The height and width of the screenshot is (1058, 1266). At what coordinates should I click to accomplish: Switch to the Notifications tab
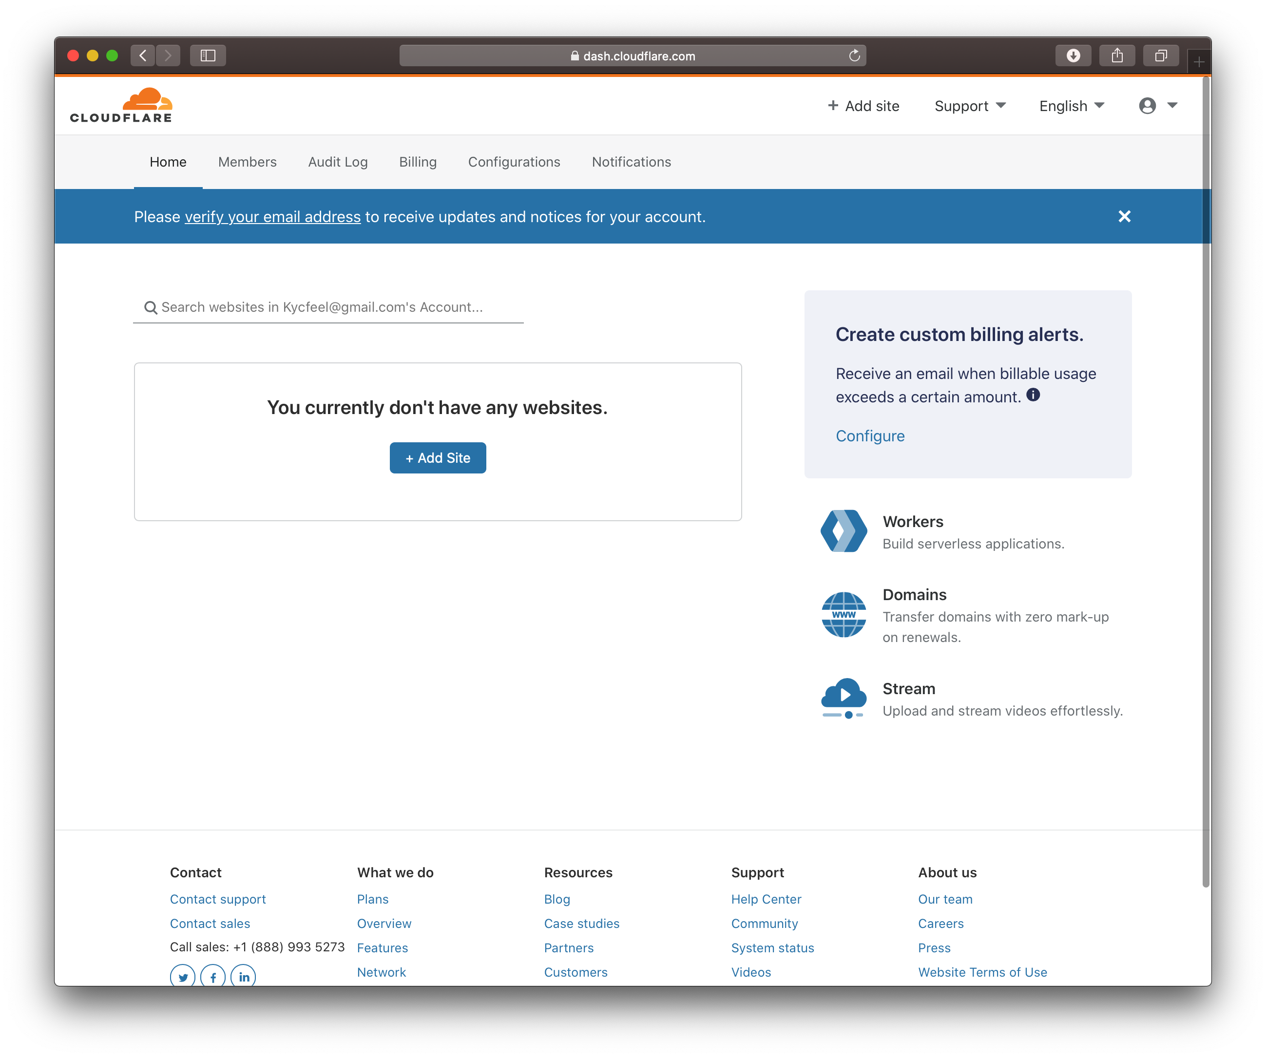tap(631, 161)
